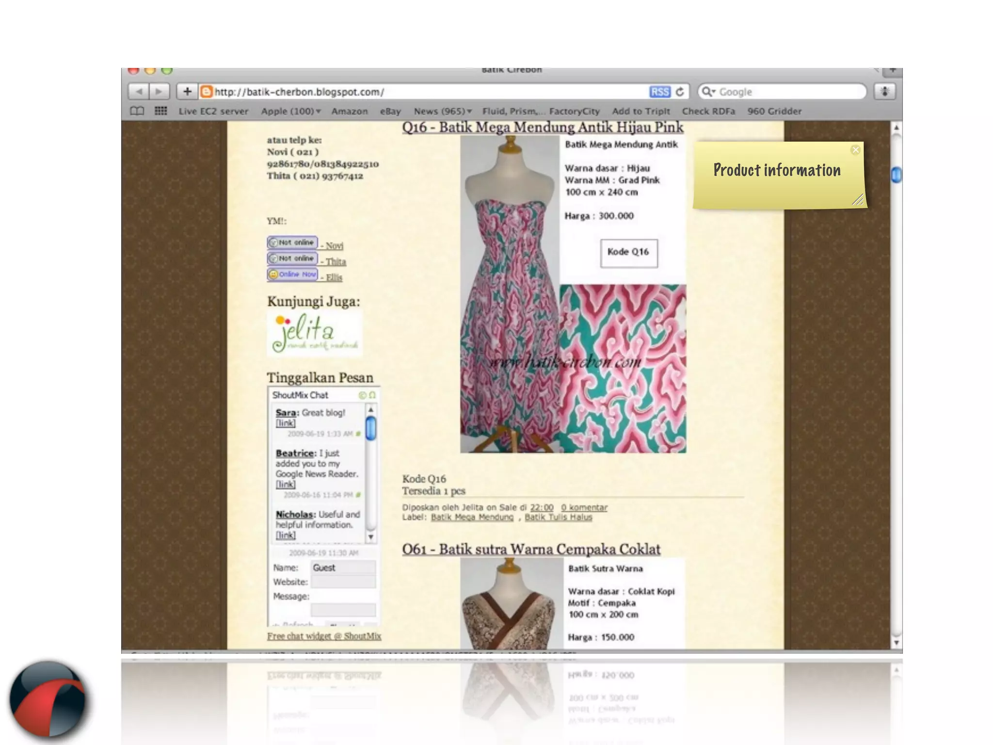993x745 pixels.
Task: Open the link under Sara's message
Action: click(x=286, y=423)
